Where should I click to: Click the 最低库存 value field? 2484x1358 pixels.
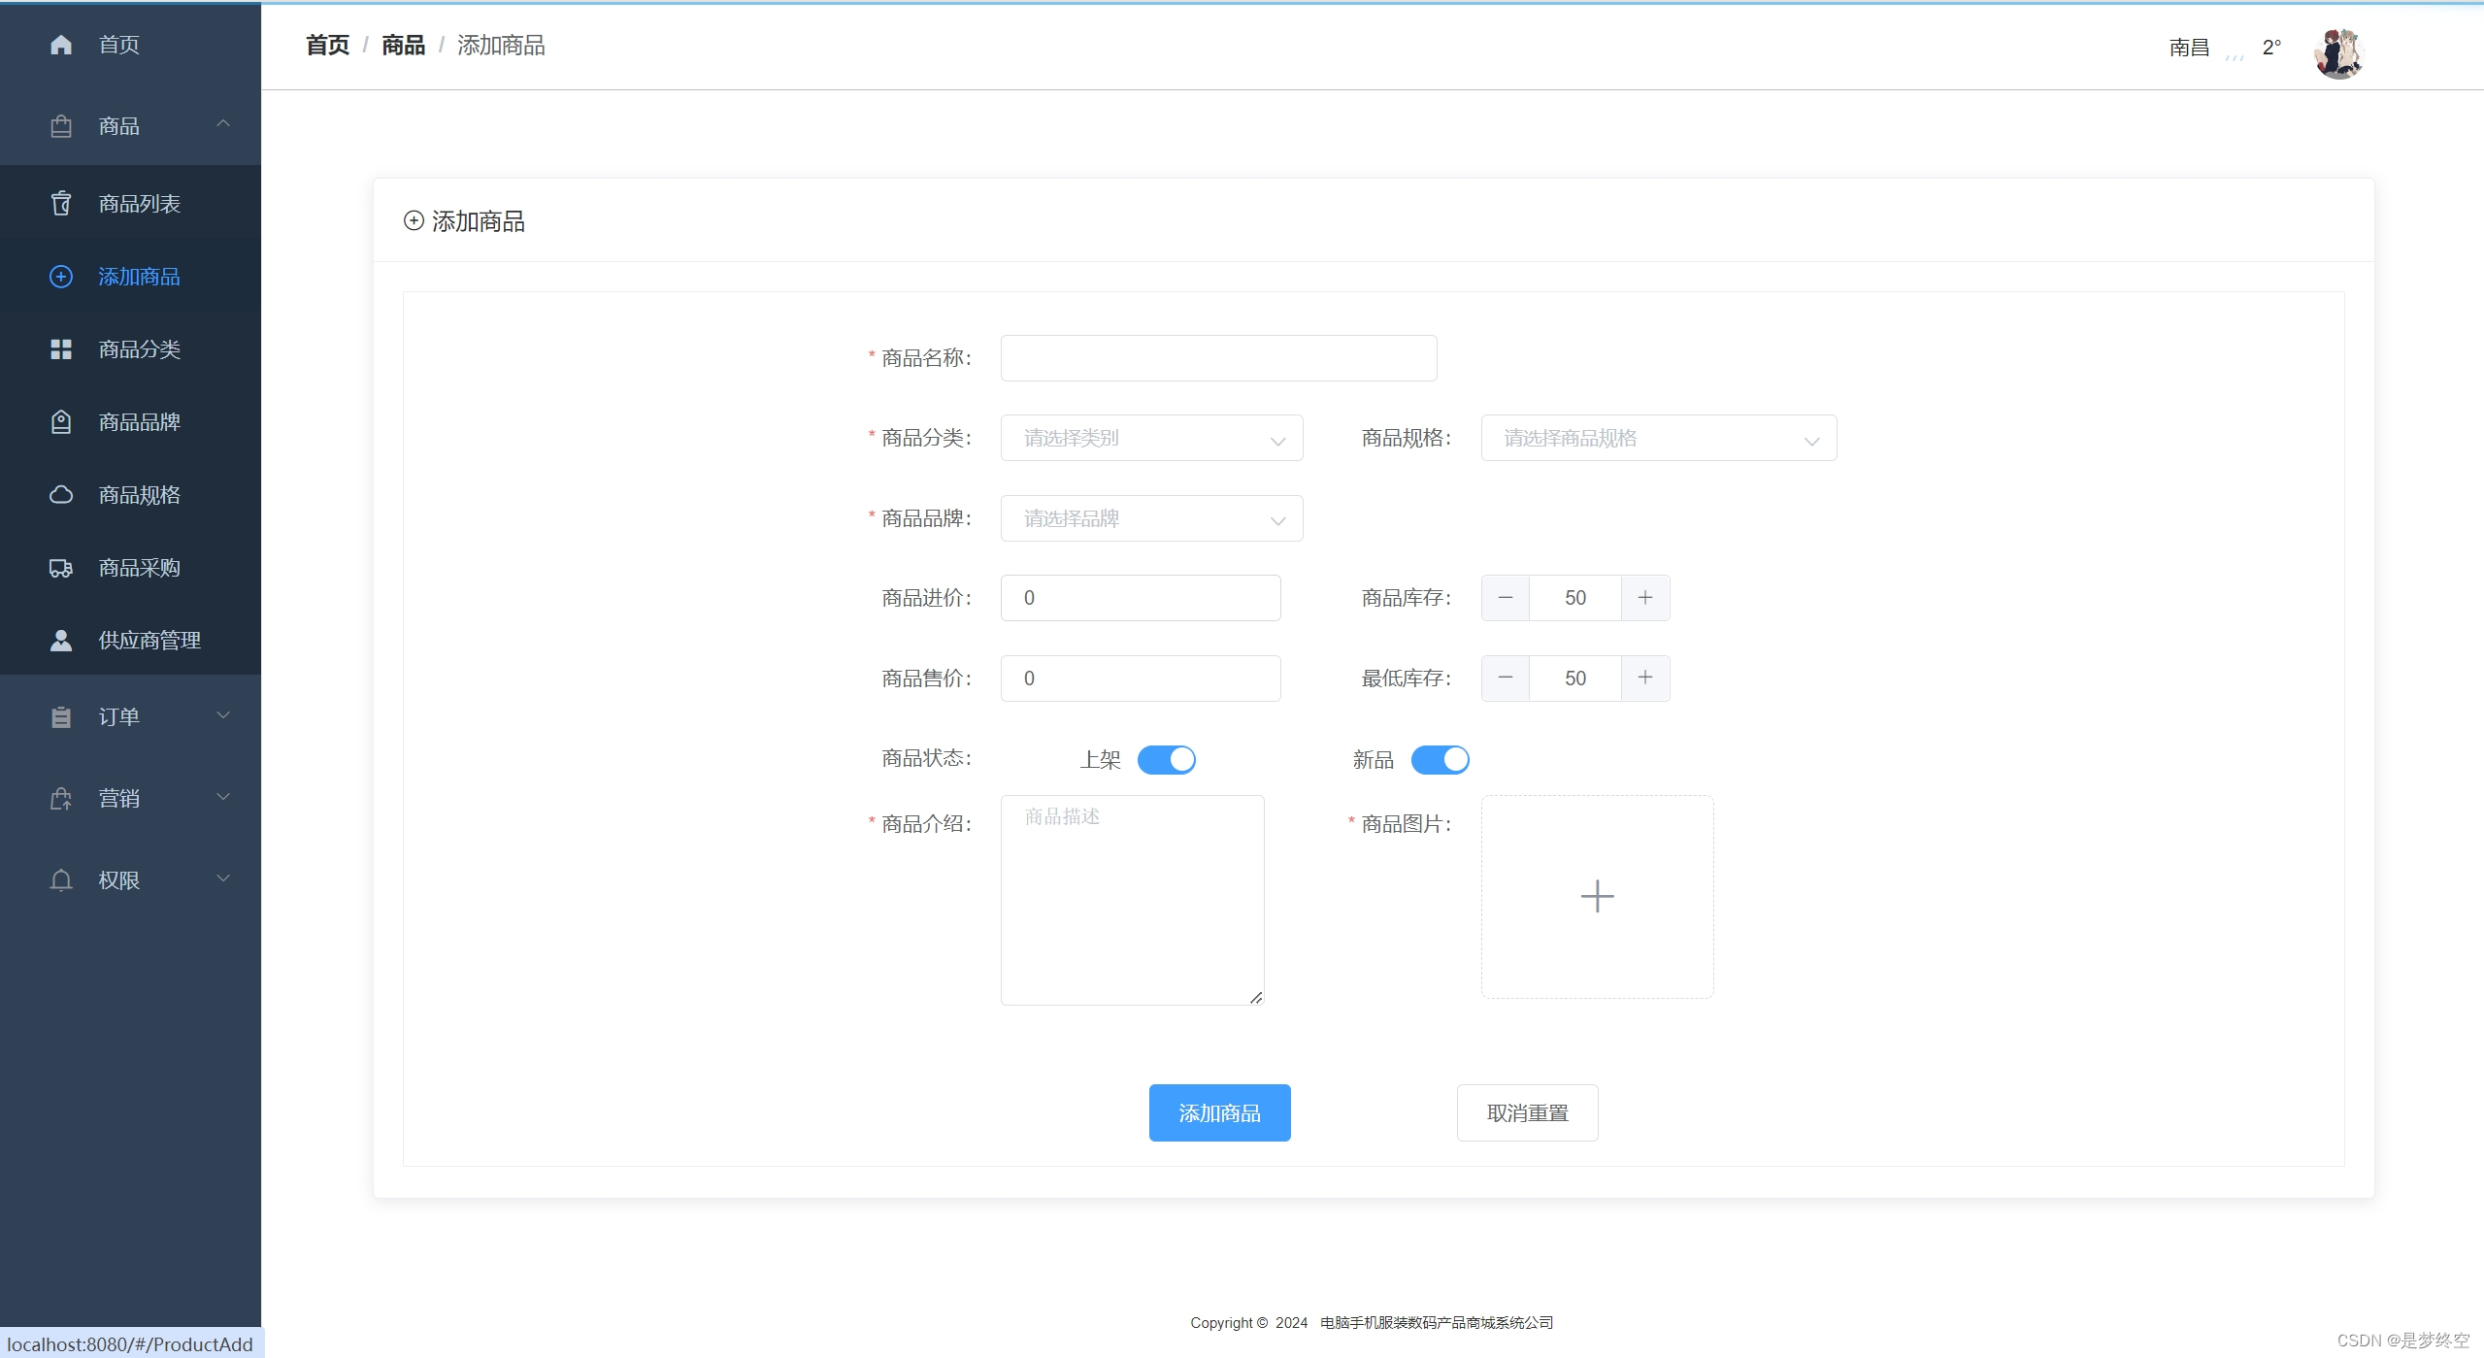1575,678
